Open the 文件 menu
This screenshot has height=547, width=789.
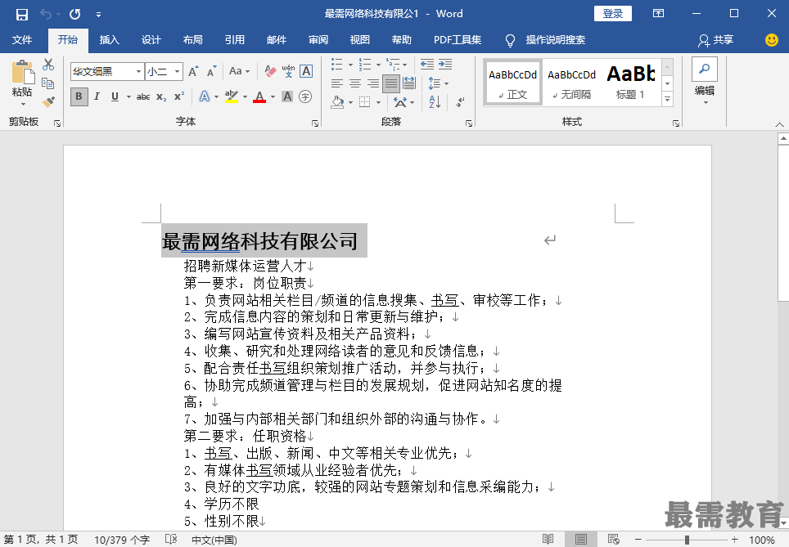pyautogui.click(x=22, y=40)
